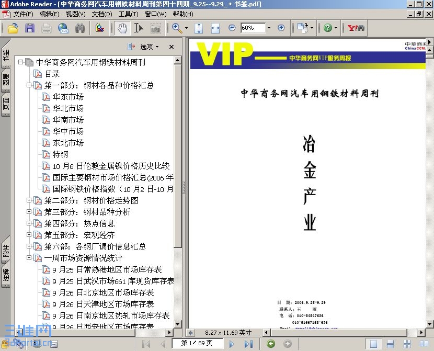
Task: Select the Zoom In magnifier tool
Action: click(x=177, y=28)
